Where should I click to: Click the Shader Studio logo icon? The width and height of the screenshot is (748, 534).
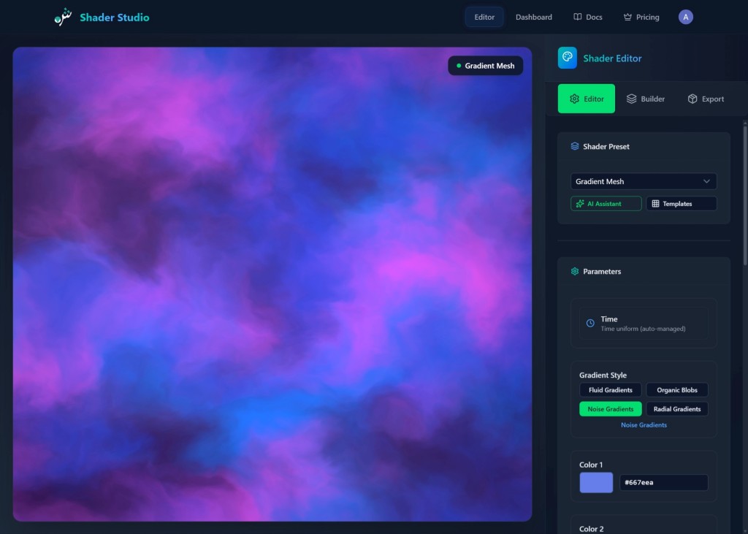pyautogui.click(x=63, y=16)
